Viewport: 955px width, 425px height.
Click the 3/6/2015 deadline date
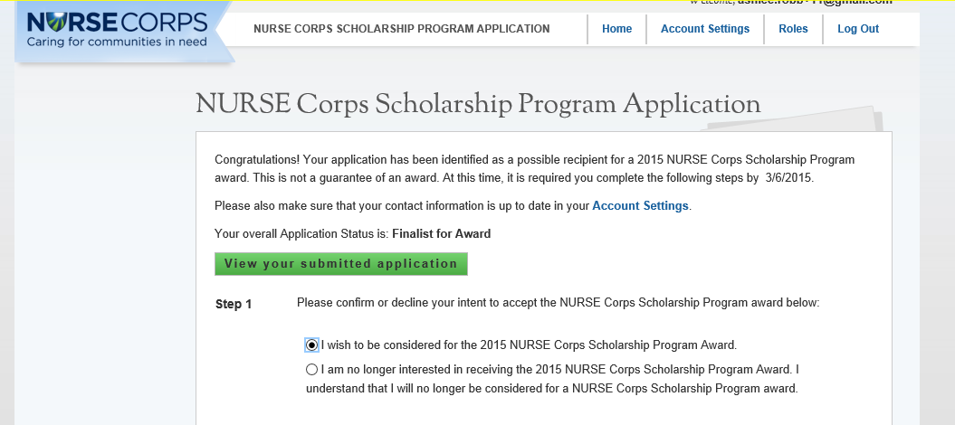point(789,178)
